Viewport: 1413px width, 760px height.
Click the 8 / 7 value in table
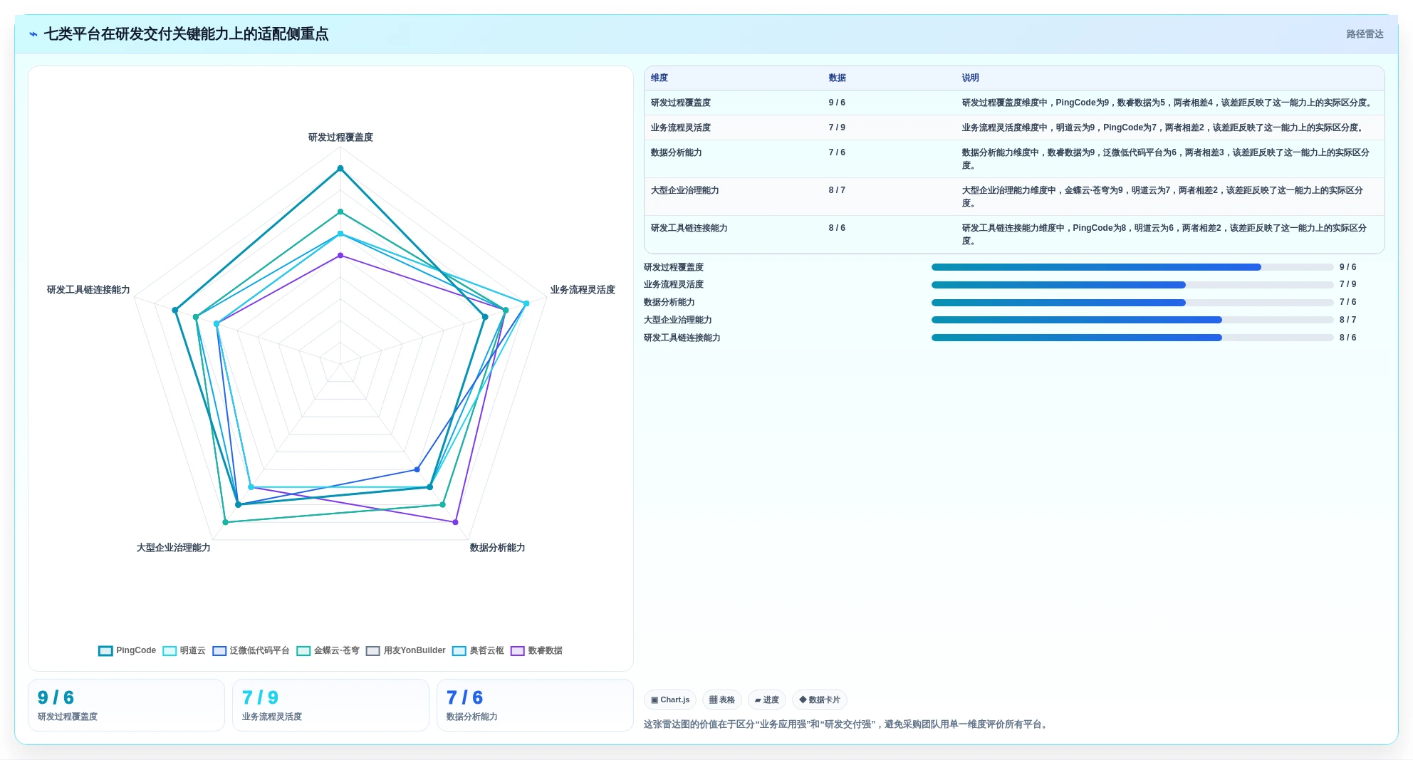coord(837,190)
